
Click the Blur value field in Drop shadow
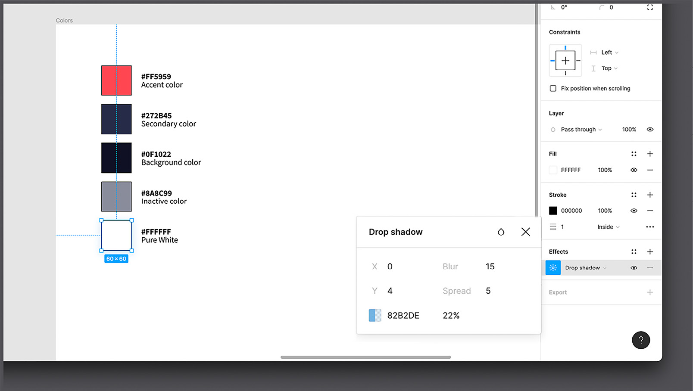point(490,266)
